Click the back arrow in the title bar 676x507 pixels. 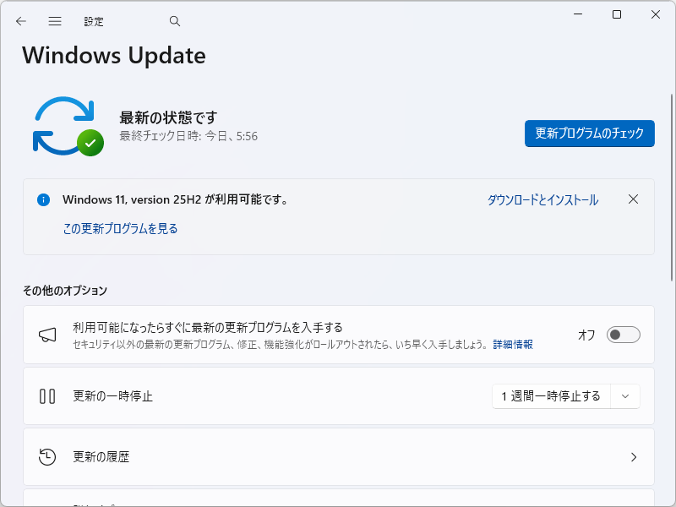[x=20, y=21]
